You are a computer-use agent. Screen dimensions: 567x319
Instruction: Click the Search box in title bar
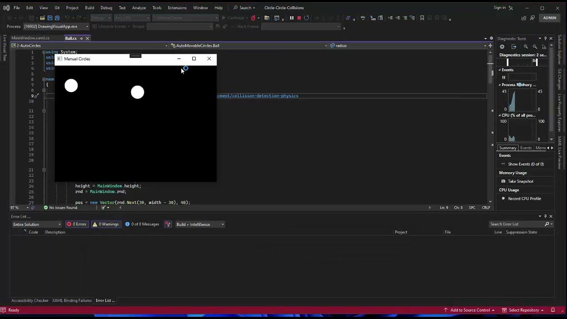click(x=245, y=8)
